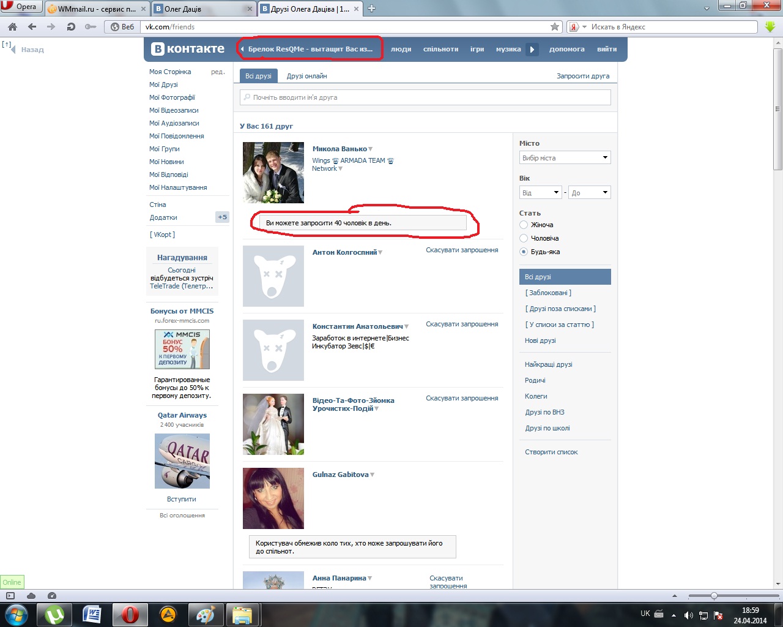Open the Yandex search engine dropdown arrow

coord(585,27)
